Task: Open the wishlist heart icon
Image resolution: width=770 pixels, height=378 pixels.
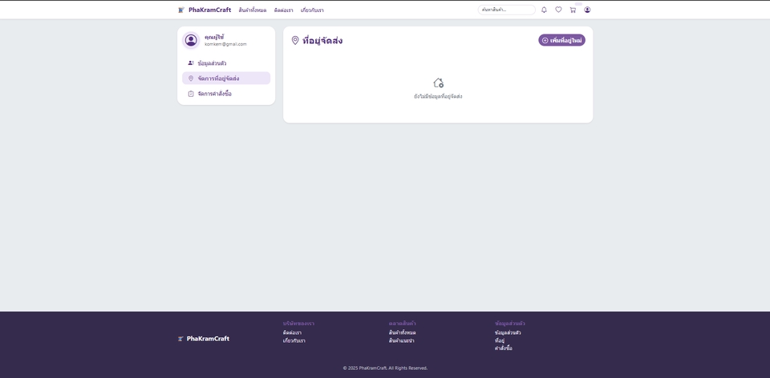Action: (x=558, y=10)
